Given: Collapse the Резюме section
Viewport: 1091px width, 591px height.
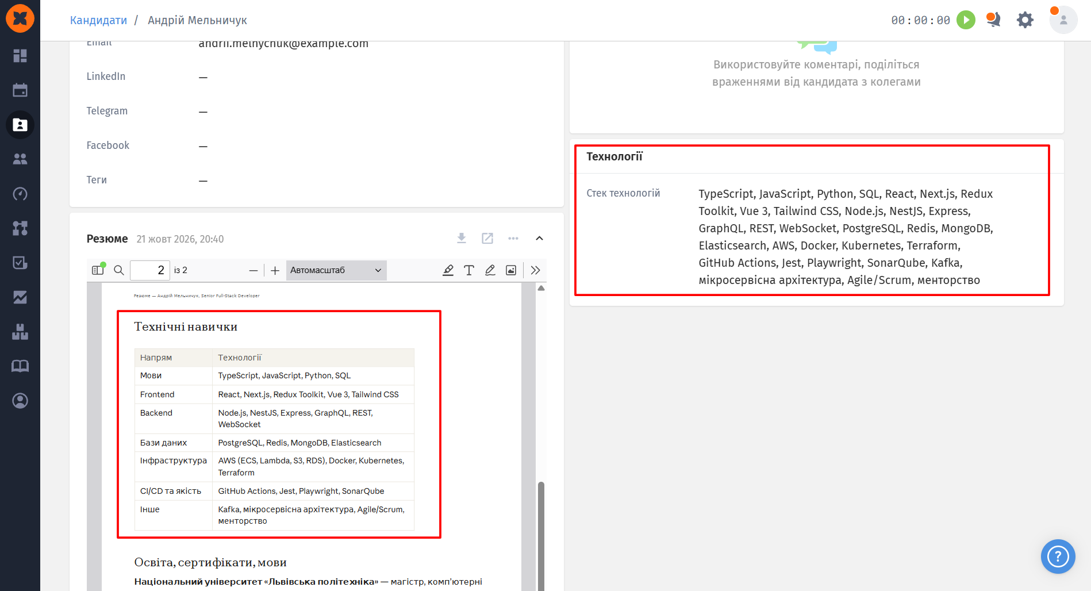Looking at the screenshot, I should tap(539, 239).
